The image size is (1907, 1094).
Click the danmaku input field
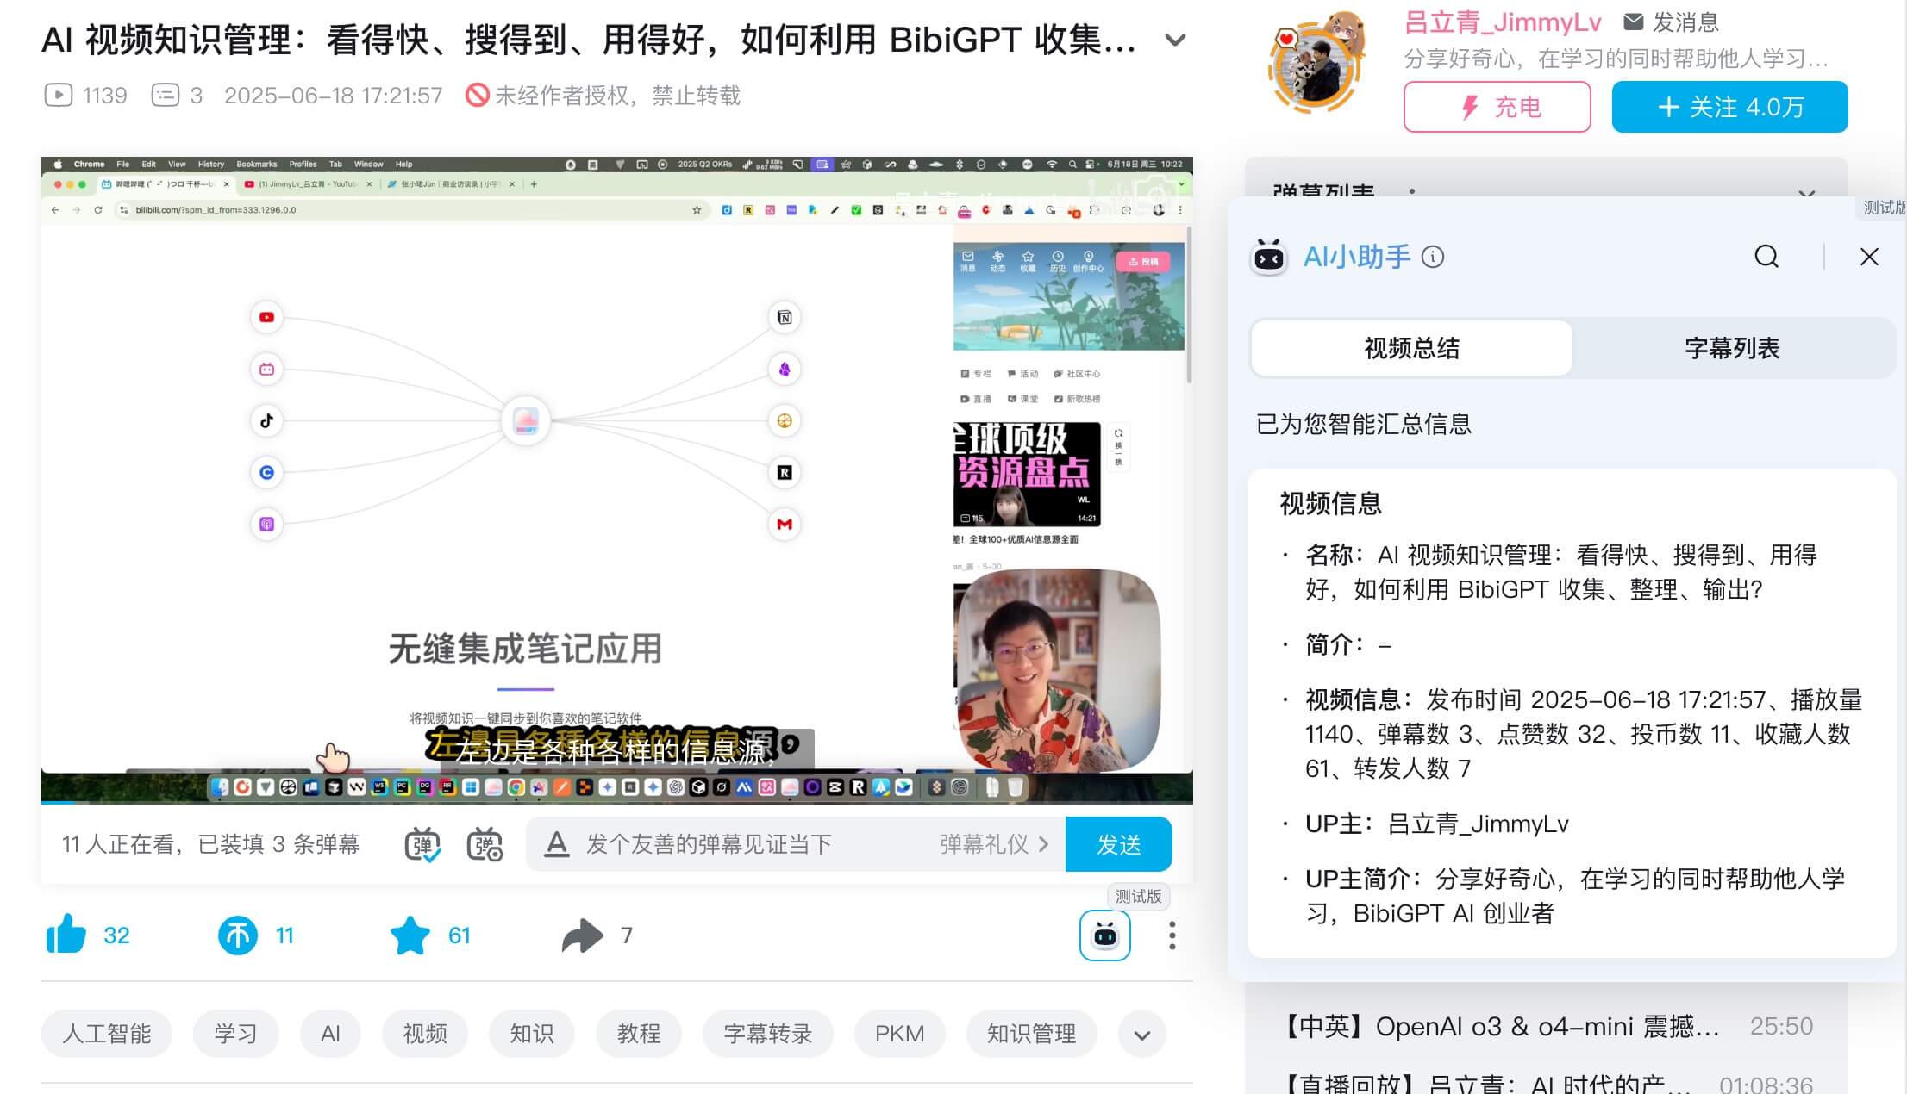(x=733, y=844)
